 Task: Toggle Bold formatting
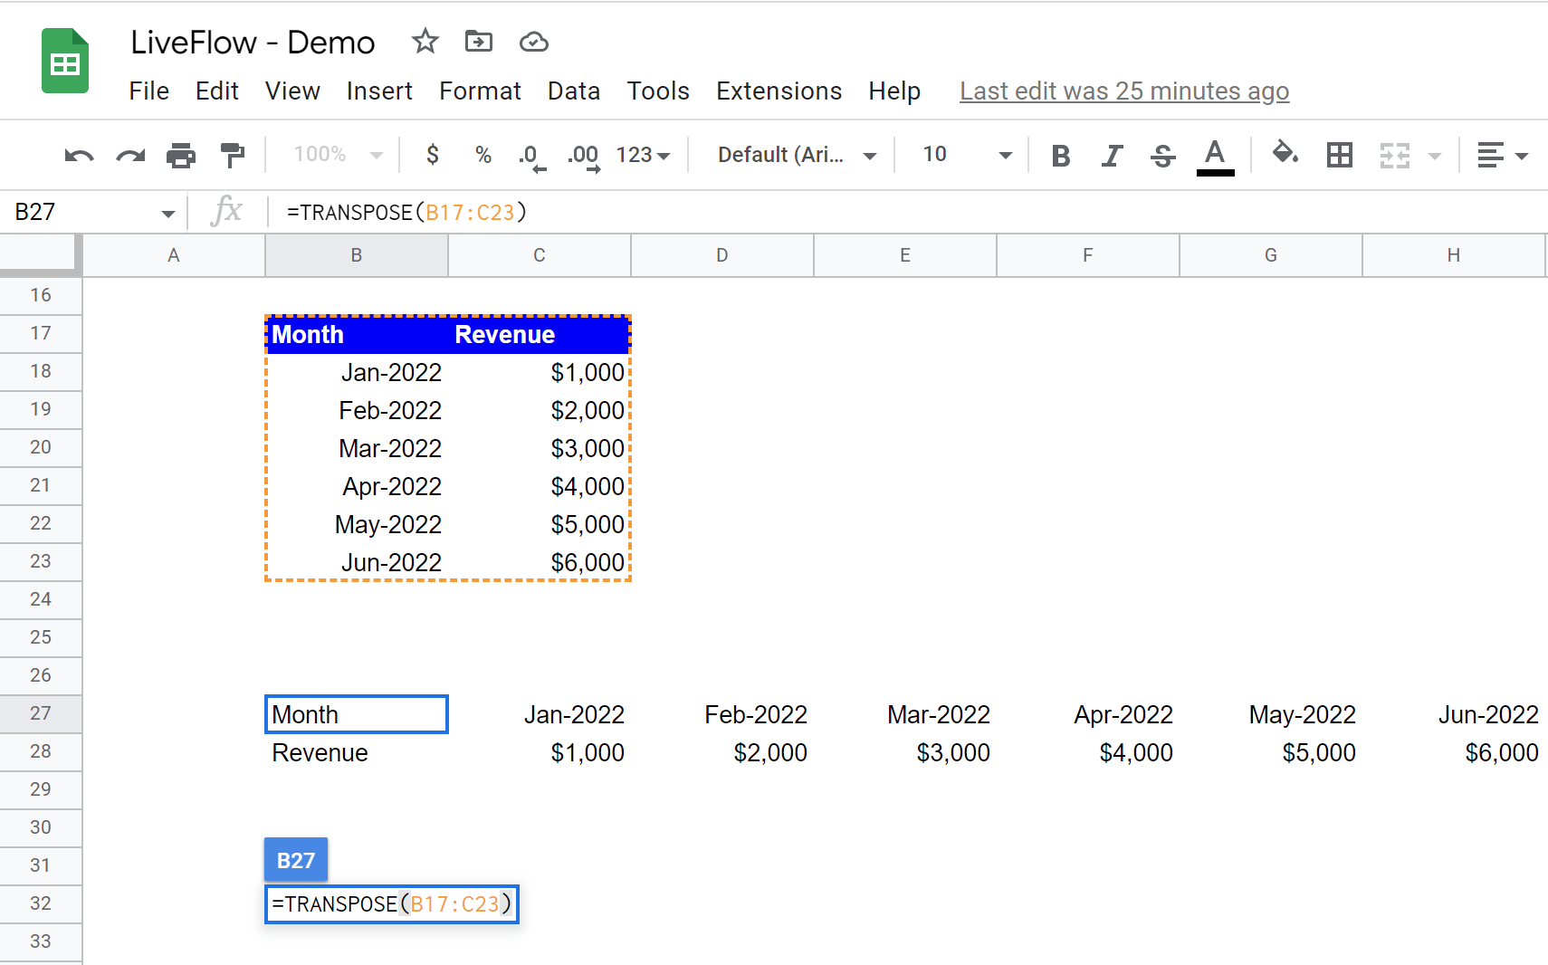pyautogui.click(x=1061, y=156)
